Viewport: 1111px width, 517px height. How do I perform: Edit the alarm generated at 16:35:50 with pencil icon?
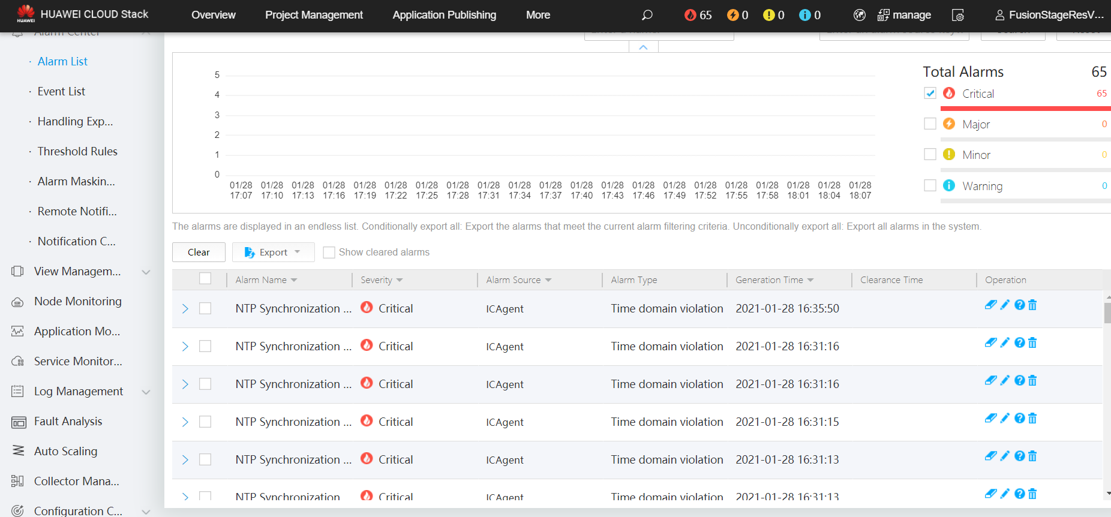(x=1005, y=305)
